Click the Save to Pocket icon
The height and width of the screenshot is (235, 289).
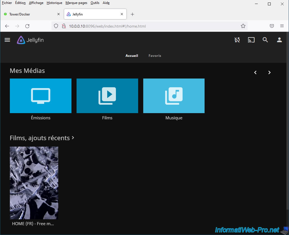pyautogui.click(x=272, y=26)
